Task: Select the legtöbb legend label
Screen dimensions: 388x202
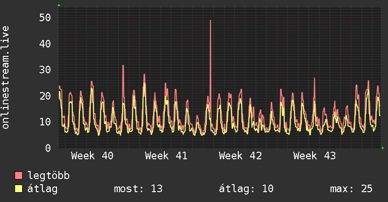Action: click(48, 176)
